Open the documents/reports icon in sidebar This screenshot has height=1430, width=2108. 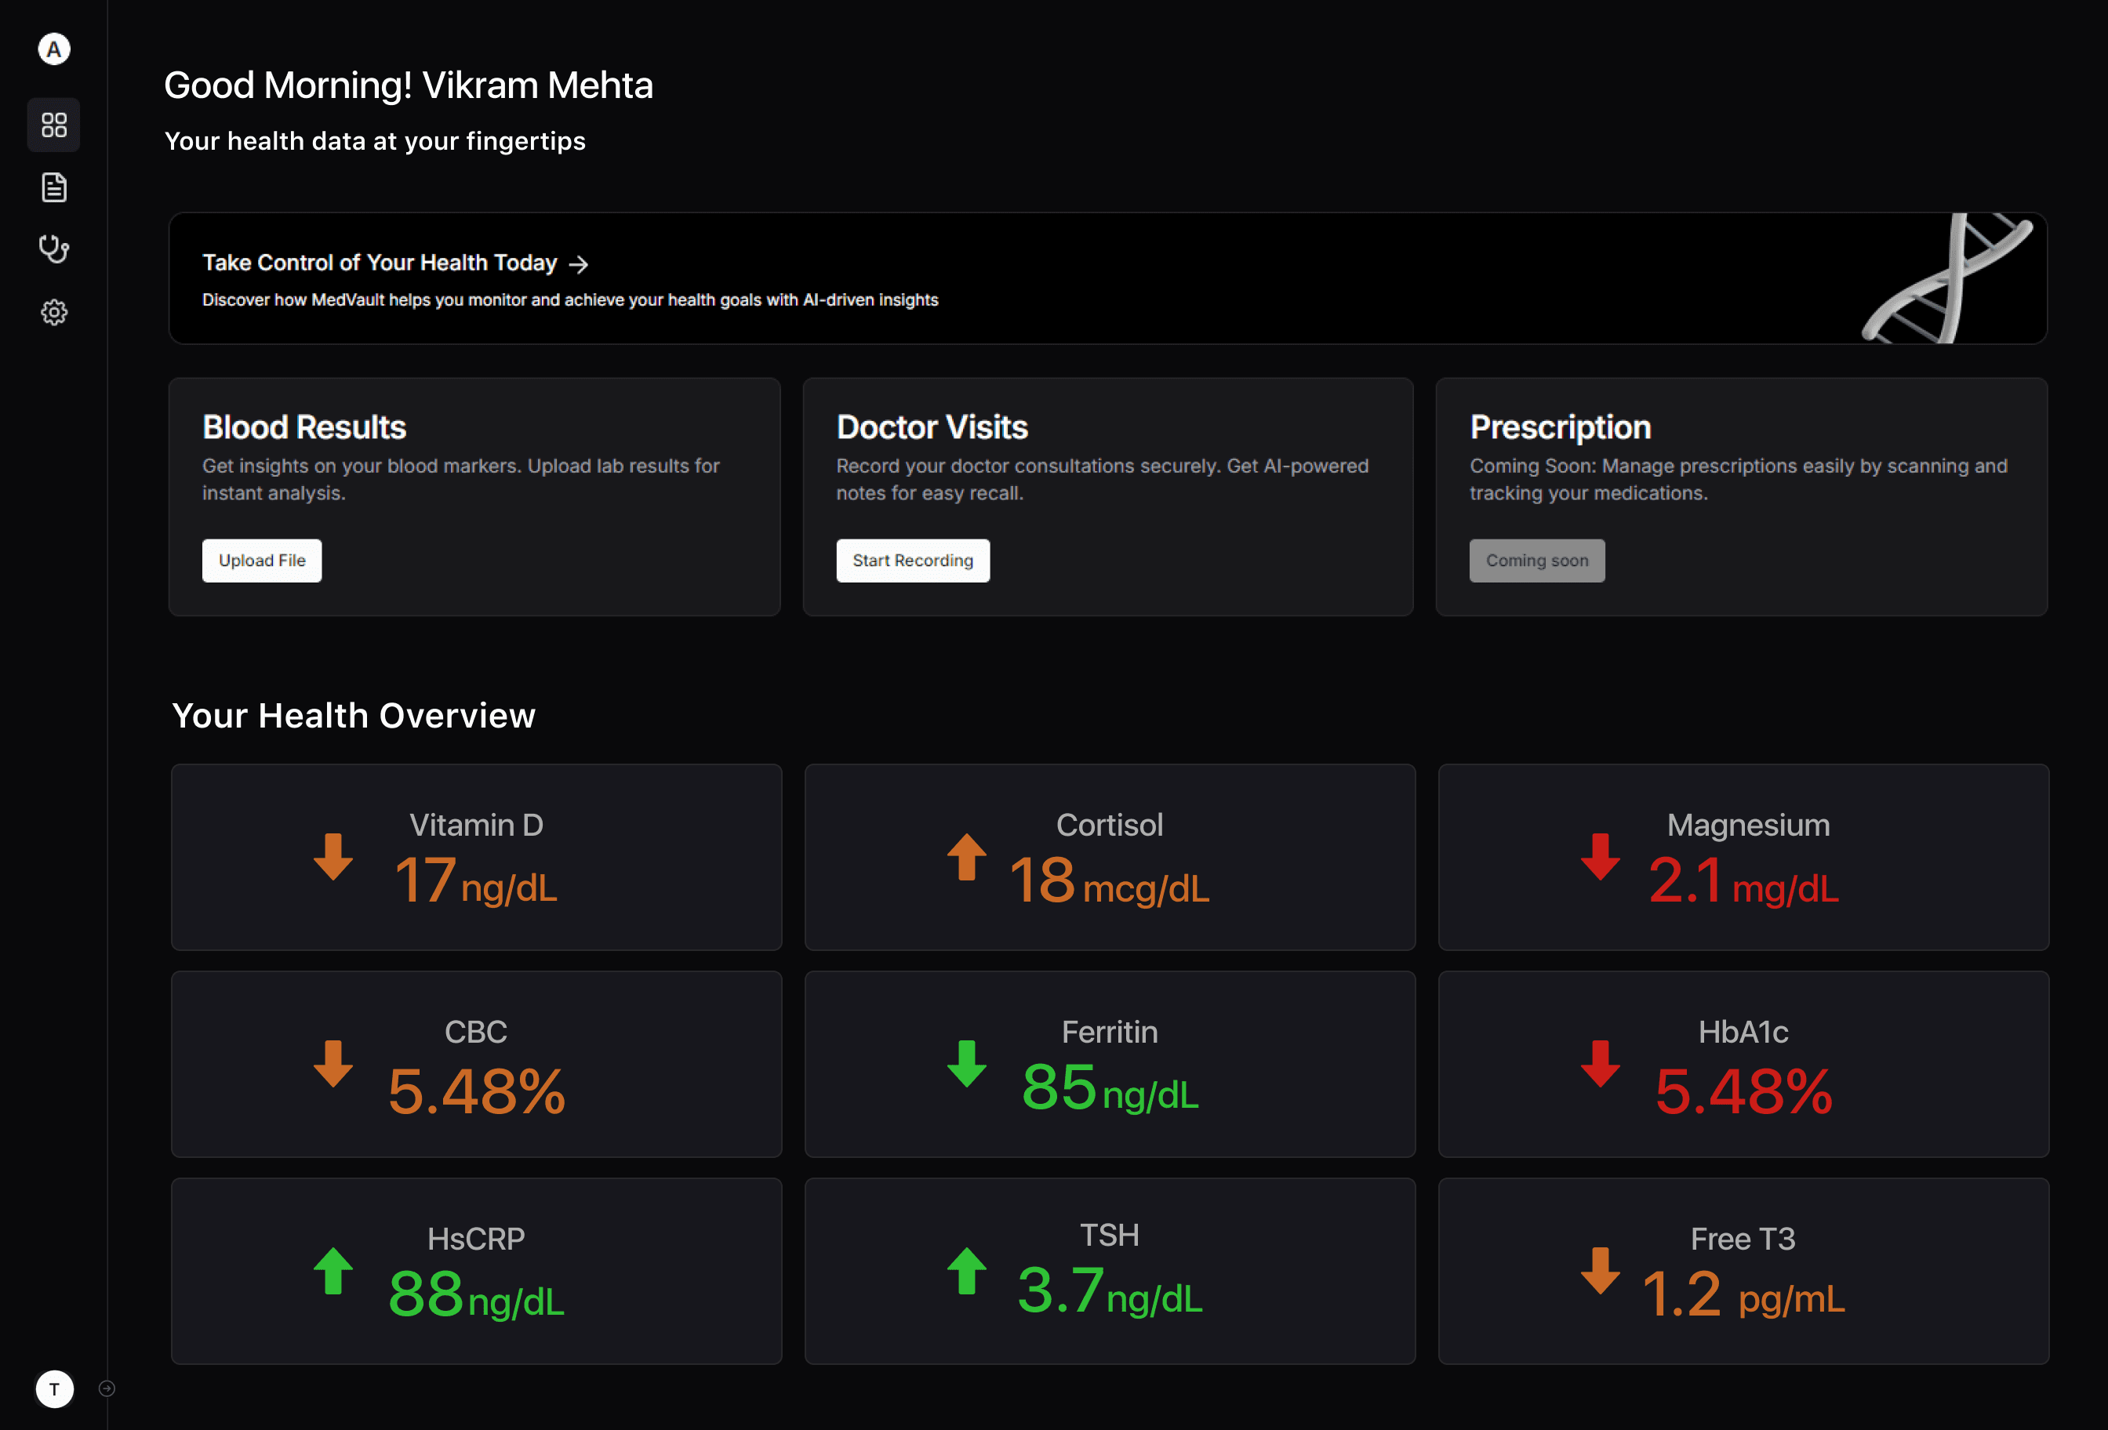point(54,187)
